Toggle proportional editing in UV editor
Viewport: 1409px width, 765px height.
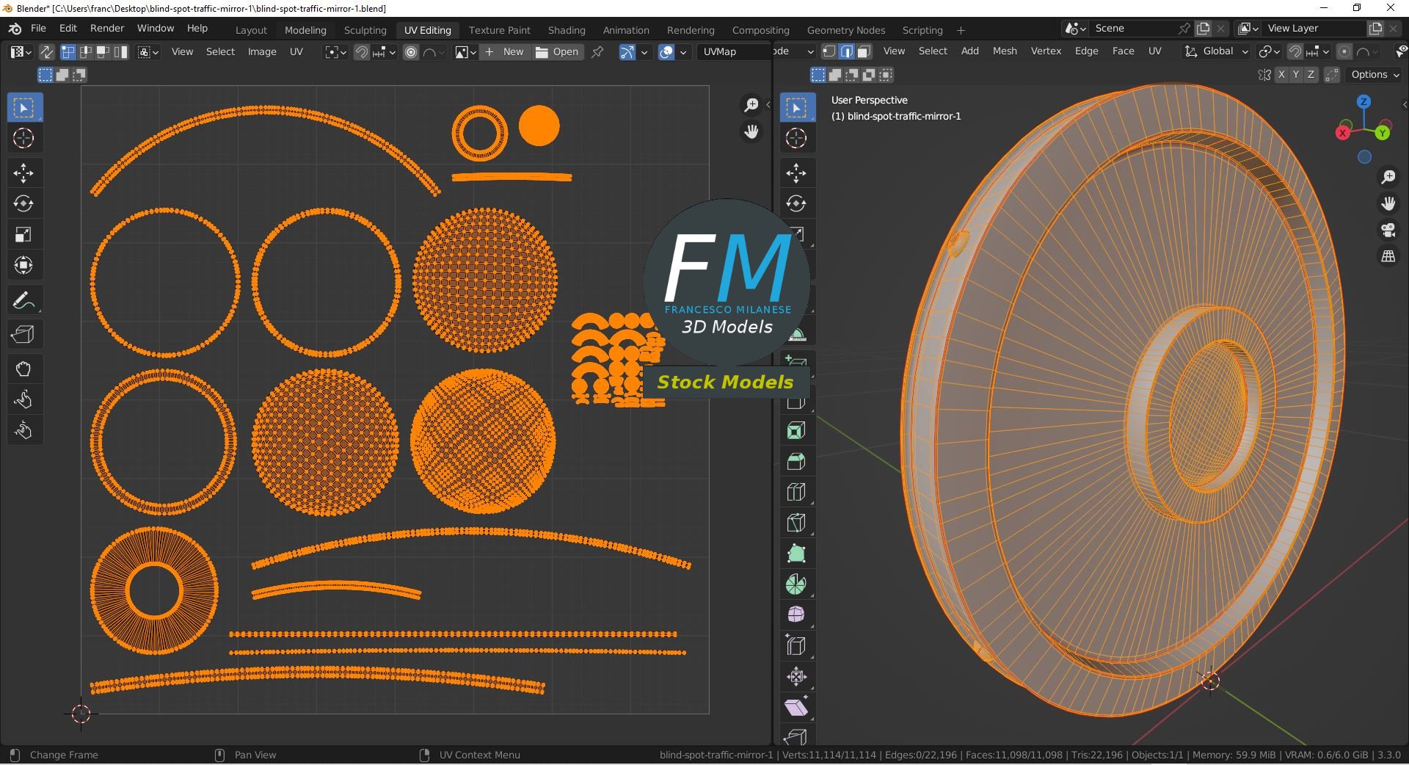[x=411, y=52]
